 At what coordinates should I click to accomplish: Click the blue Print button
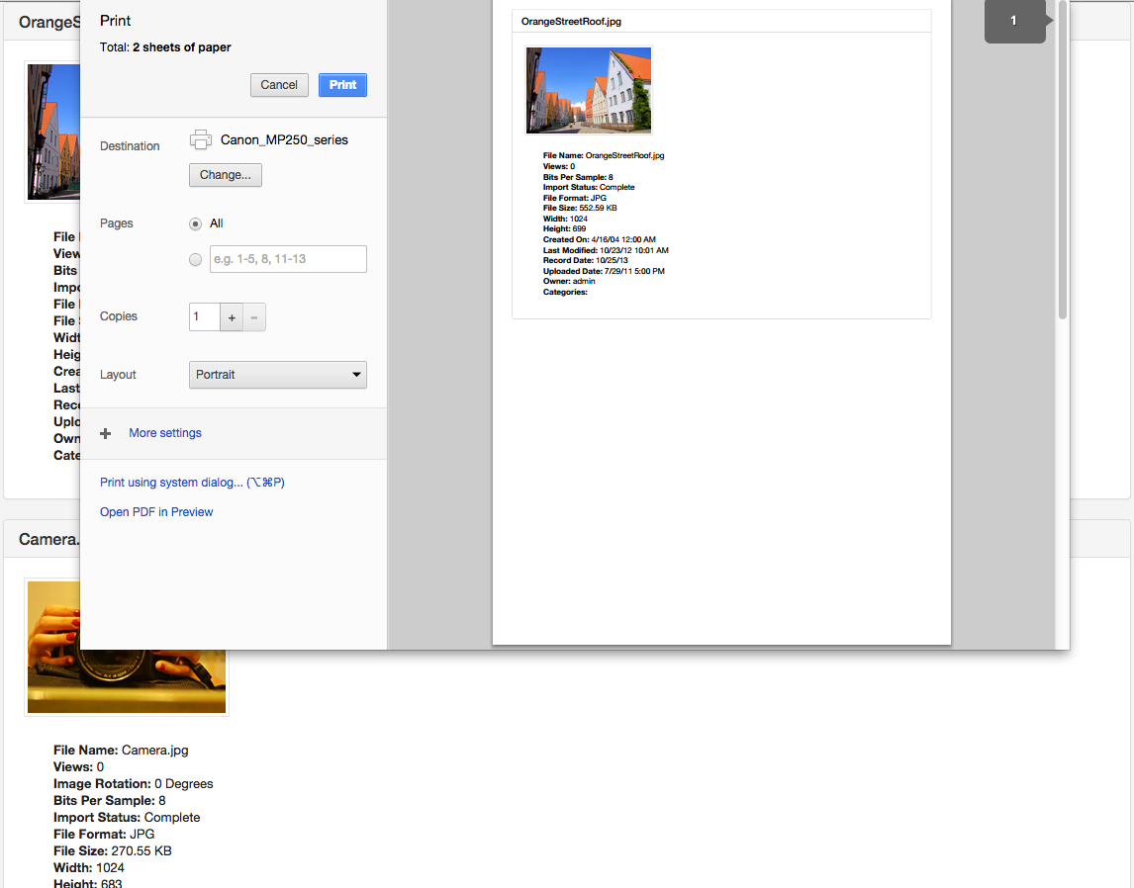click(x=342, y=84)
